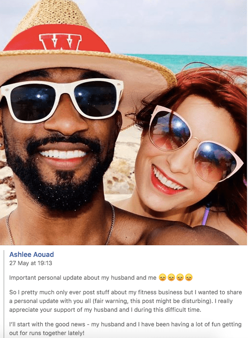Click the first sad face emoji
This screenshot has width=248, height=338.
click(163, 277)
